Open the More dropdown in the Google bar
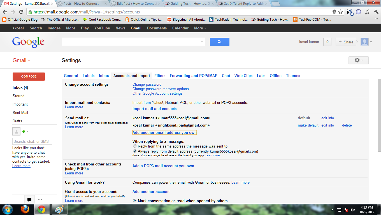Image resolution: width=381 pixels, height=215 pixels. click(200, 28)
